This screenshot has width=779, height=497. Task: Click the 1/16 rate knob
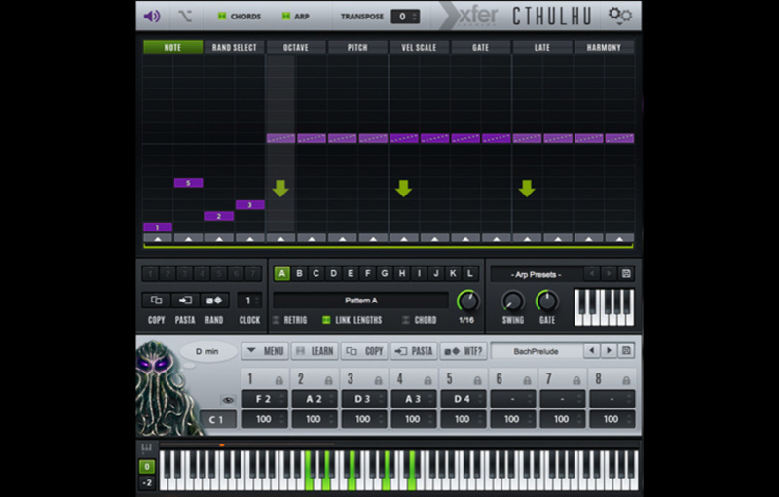467,302
